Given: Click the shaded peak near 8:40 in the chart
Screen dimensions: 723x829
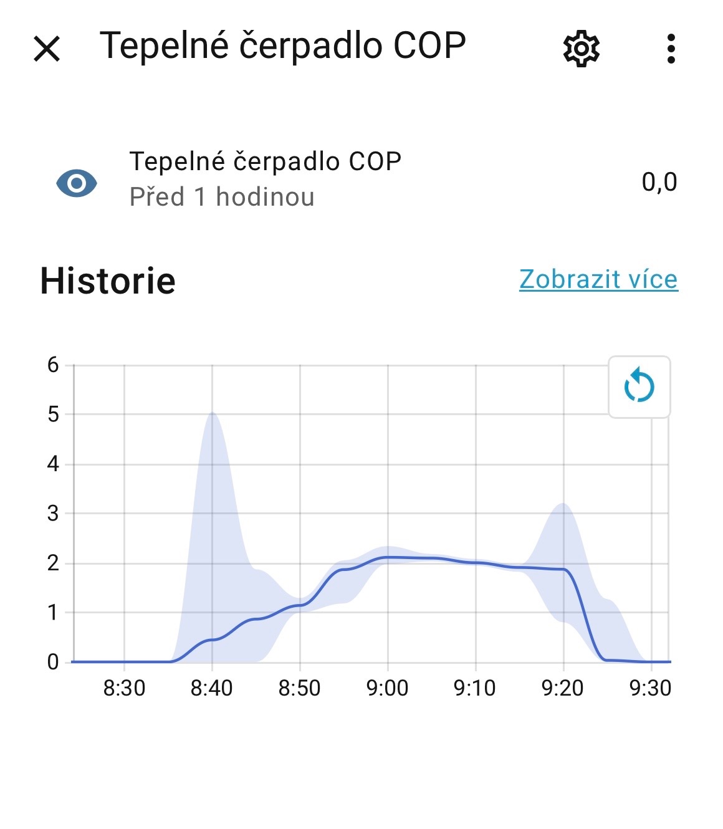Looking at the screenshot, I should coord(213,436).
